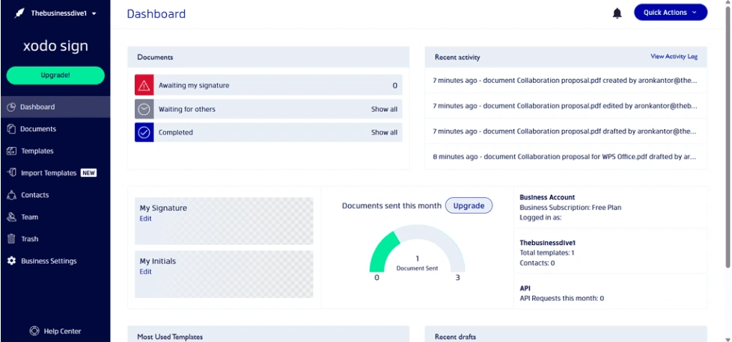Click the Documents icon in sidebar
The width and height of the screenshot is (732, 342).
pyautogui.click(x=12, y=129)
